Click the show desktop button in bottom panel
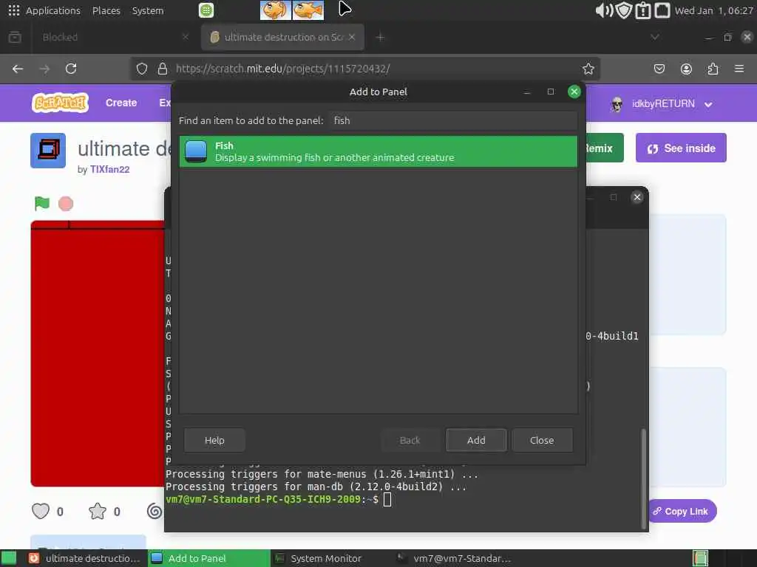The image size is (757, 567). click(9, 558)
